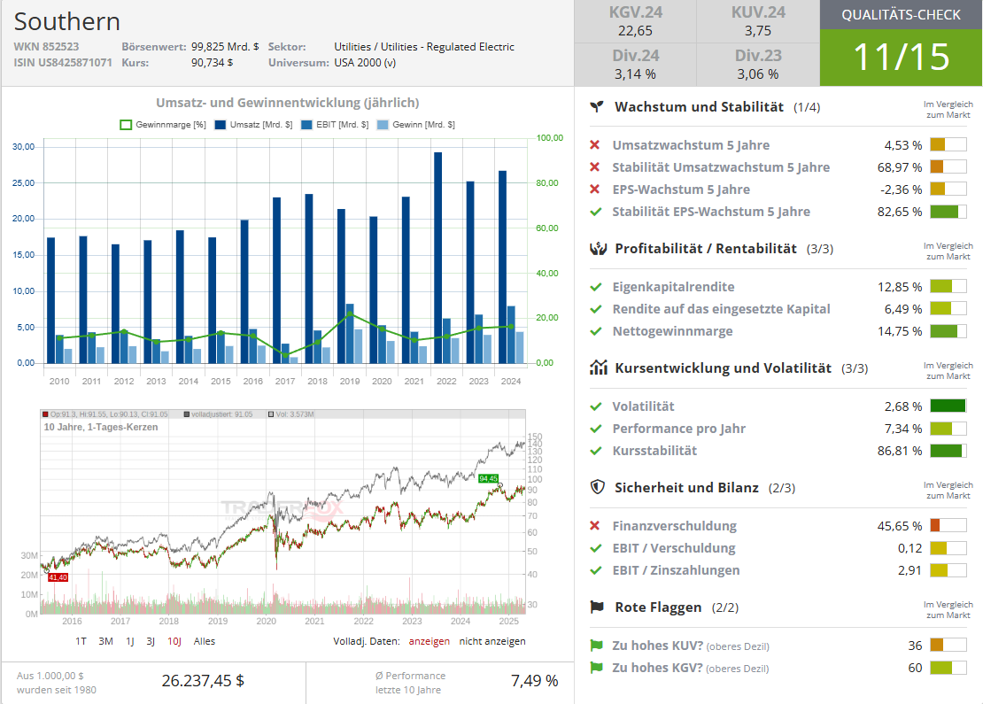Screen dimensions: 983x704
Task: Toggle the Gewinn [Mrd. $] legend entry
Action: pos(416,125)
